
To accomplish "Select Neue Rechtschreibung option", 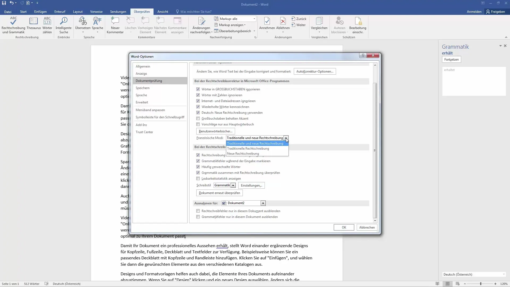I will click(x=257, y=154).
